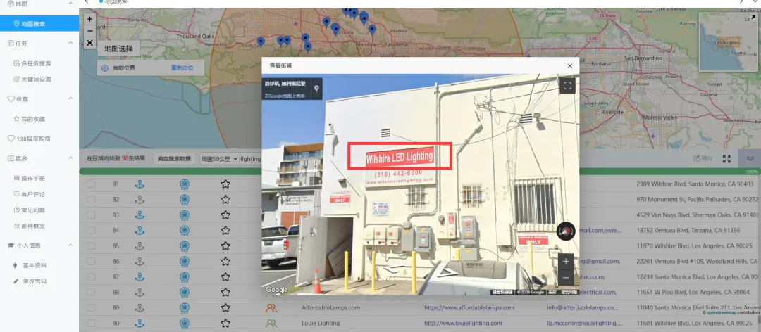The width and height of the screenshot is (761, 332).
Task: Click the 重新定位 link
Action: [x=182, y=68]
